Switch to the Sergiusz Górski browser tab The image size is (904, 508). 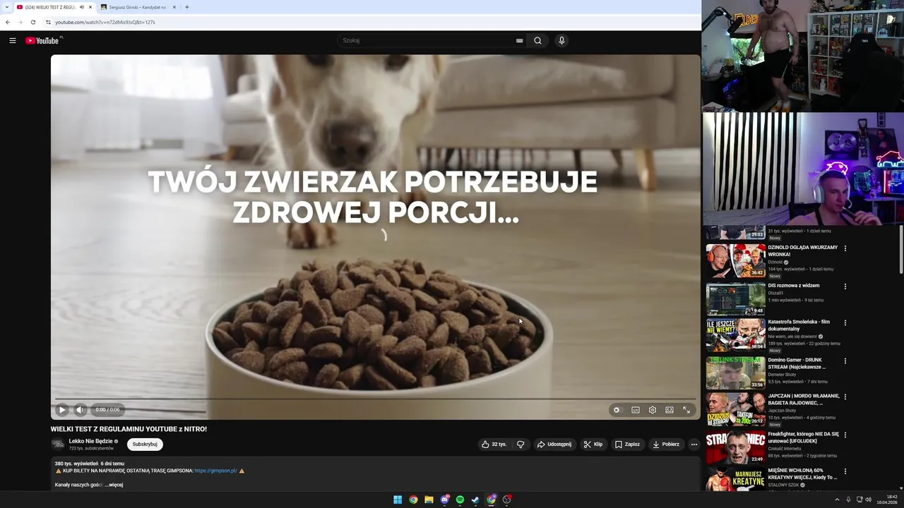pyautogui.click(x=138, y=7)
